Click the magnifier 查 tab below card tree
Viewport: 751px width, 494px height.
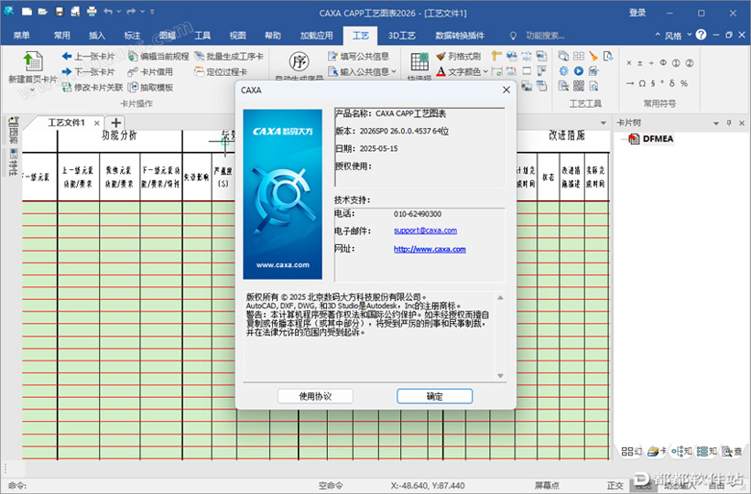pyautogui.click(x=733, y=451)
